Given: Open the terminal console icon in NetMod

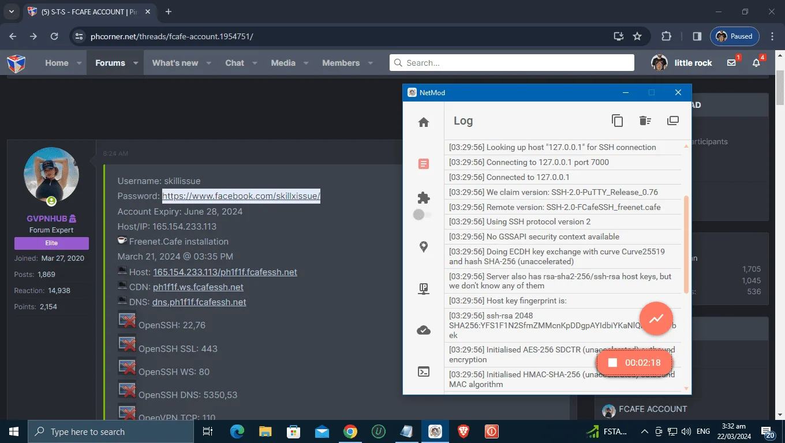Looking at the screenshot, I should (x=424, y=372).
